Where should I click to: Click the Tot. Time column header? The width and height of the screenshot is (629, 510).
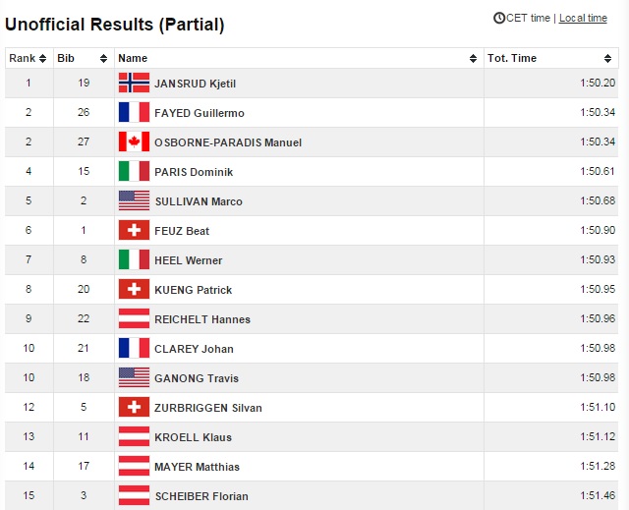pyautogui.click(x=512, y=58)
